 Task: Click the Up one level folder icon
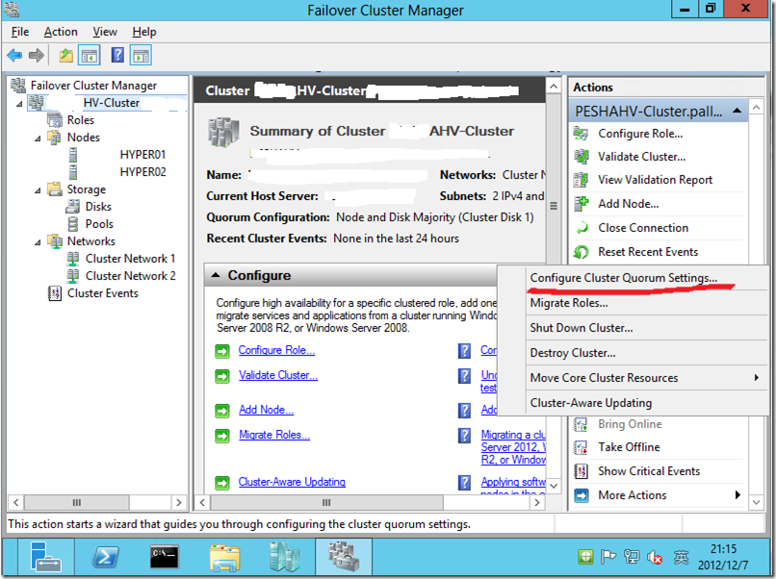[65, 56]
